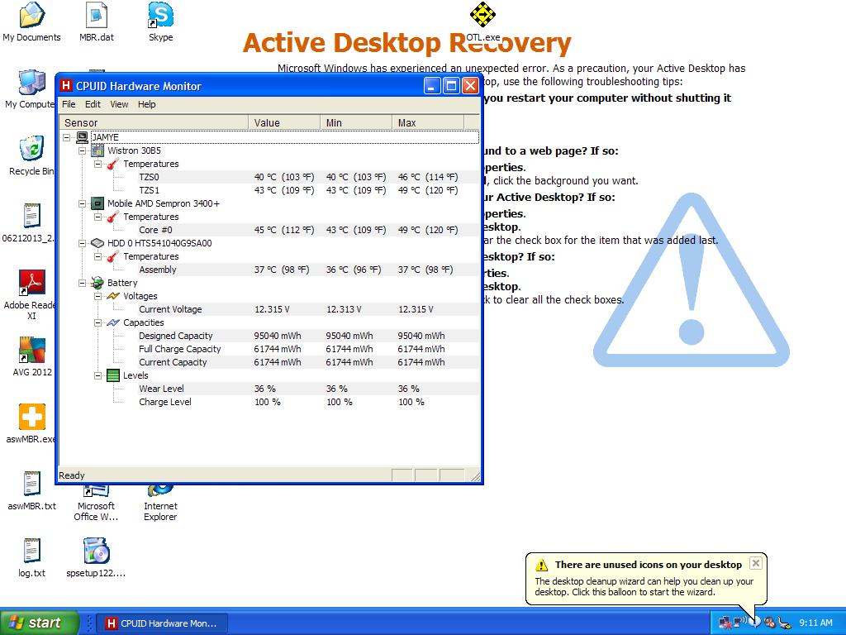Select thermometer icon under Wistron 30B5
The image size is (846, 635).
(112, 164)
